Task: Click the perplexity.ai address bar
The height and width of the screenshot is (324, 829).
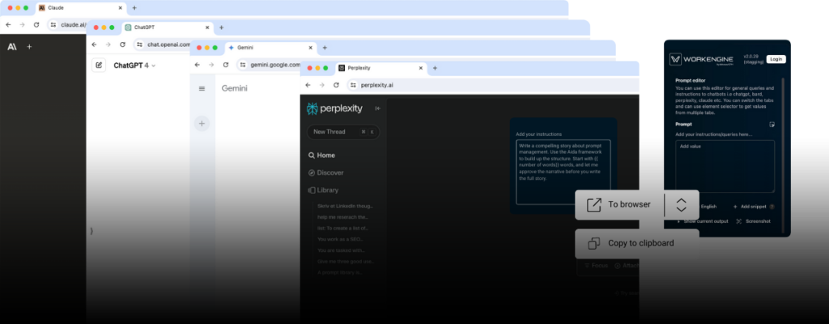Action: (x=493, y=85)
